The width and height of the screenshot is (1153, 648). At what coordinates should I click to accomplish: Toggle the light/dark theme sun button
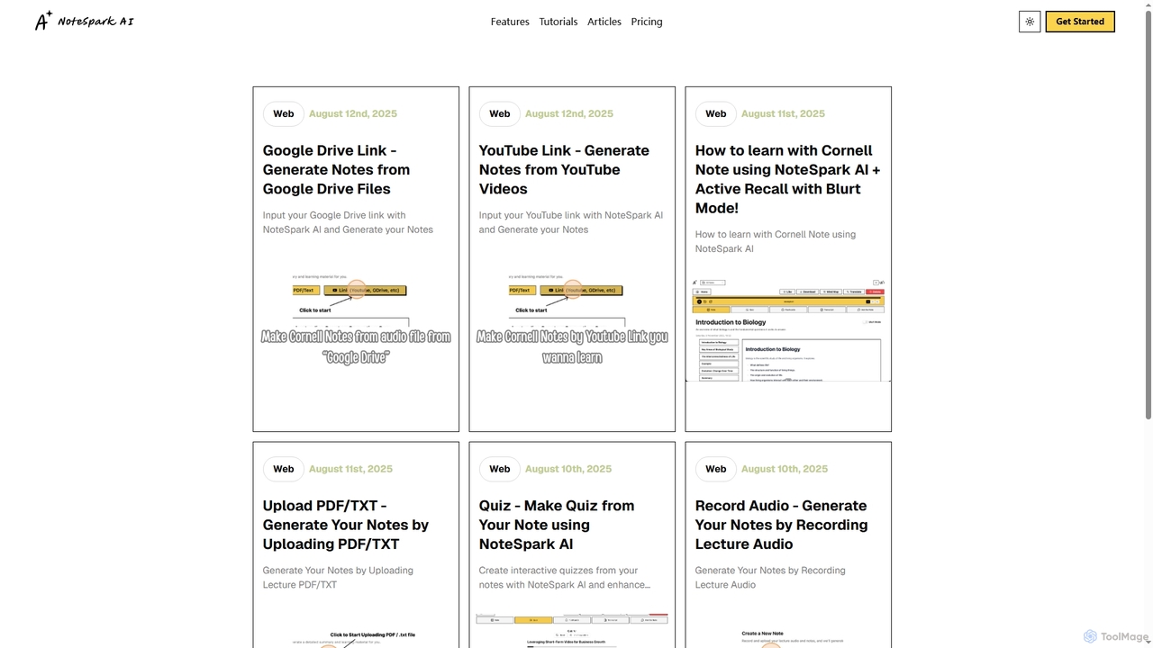(1030, 22)
